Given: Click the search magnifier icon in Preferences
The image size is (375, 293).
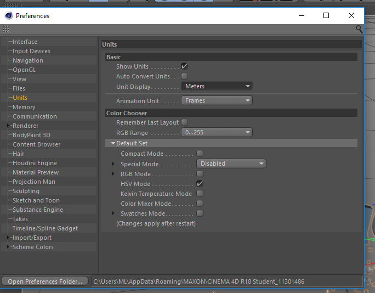Looking at the screenshot, I should click(359, 29).
